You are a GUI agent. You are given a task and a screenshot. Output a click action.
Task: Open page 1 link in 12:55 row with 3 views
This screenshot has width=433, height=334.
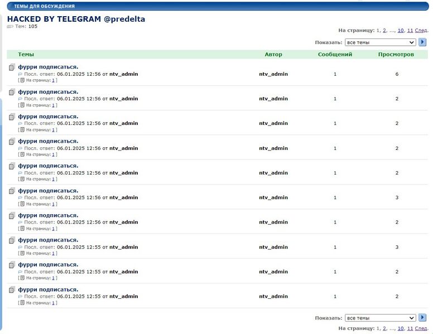[54, 253]
